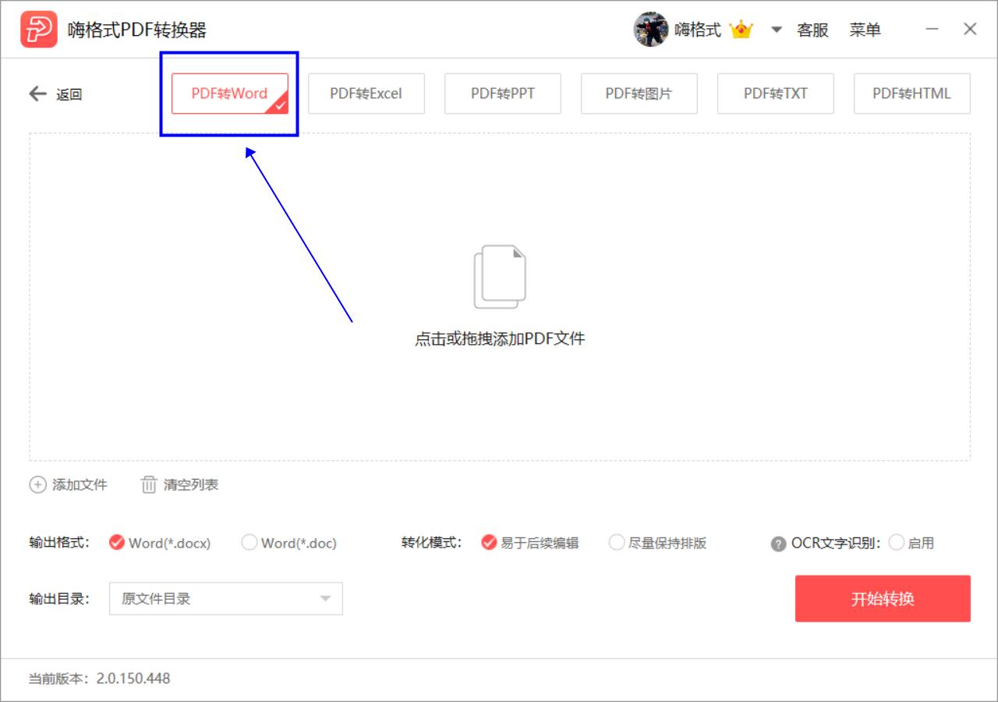Image resolution: width=998 pixels, height=702 pixels.
Task: Choose 易于后续编辑 conversion mode
Action: 530,543
